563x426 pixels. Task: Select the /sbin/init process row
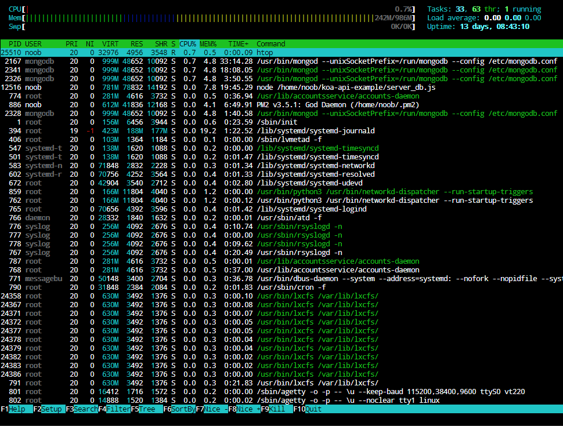pos(281,122)
